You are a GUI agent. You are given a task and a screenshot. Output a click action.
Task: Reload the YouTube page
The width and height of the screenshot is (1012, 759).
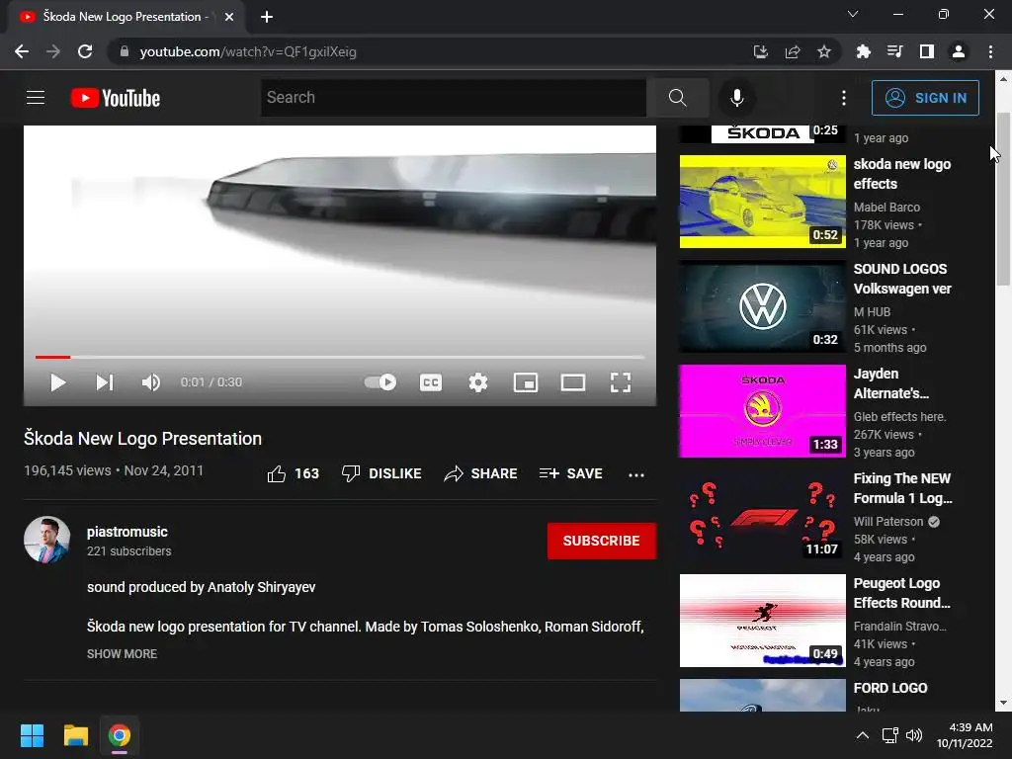(x=85, y=51)
